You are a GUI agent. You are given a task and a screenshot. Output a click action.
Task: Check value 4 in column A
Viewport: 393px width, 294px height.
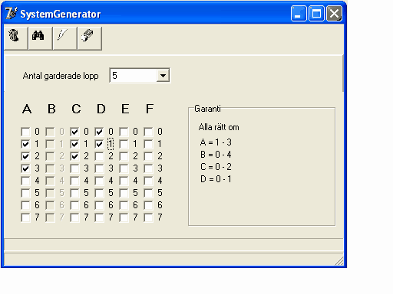[25, 181]
